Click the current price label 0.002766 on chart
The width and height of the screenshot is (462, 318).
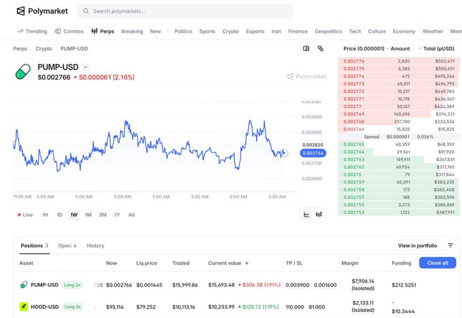313,153
